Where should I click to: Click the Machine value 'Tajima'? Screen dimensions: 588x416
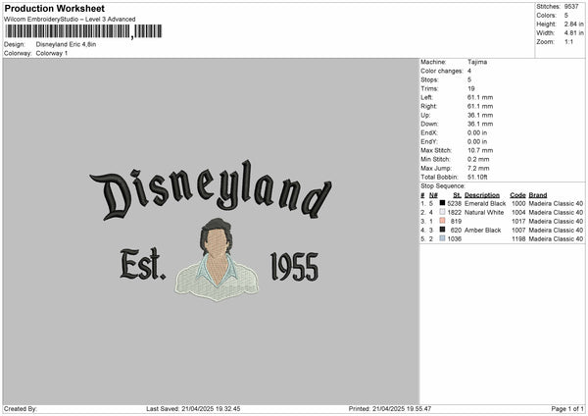point(477,62)
